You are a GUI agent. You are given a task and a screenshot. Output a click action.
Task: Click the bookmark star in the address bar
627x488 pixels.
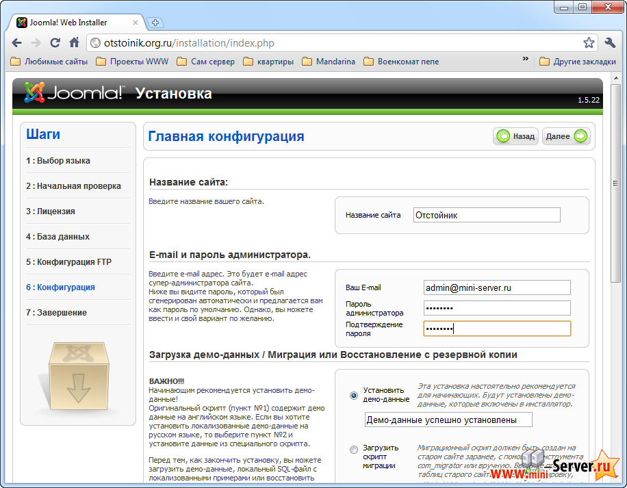(x=588, y=42)
